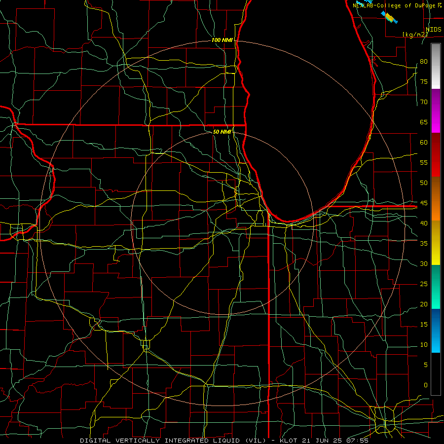This screenshot has width=444, height=444.
Task: Select the brown-orange segment of the color bar
Action: 436,199
